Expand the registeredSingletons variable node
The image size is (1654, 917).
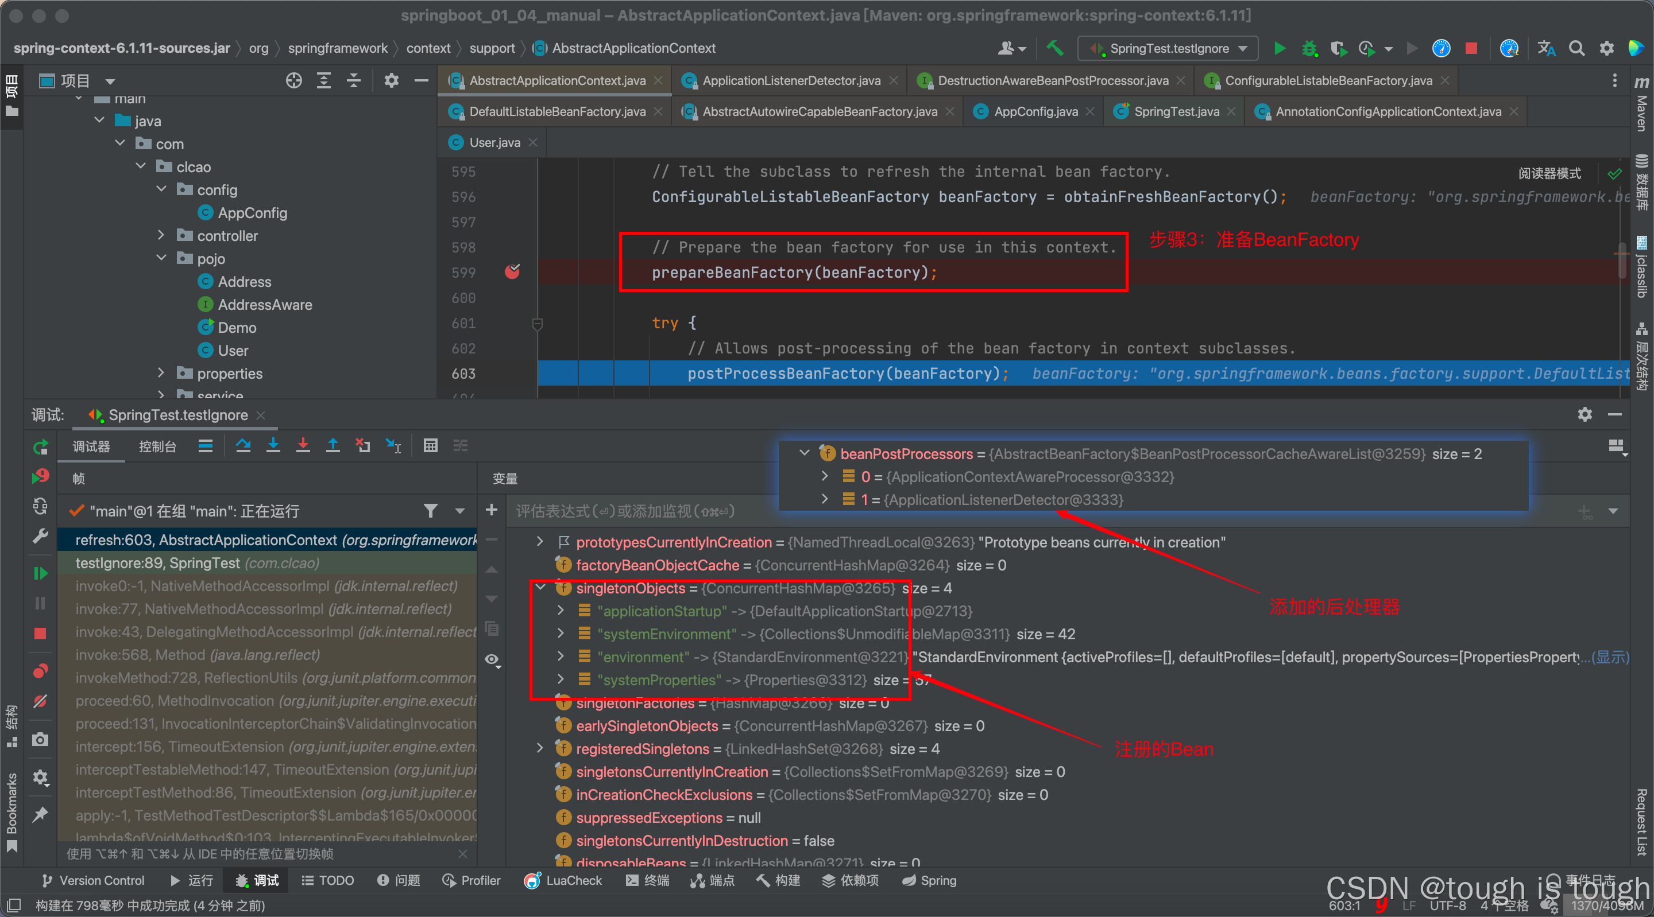tap(540, 748)
